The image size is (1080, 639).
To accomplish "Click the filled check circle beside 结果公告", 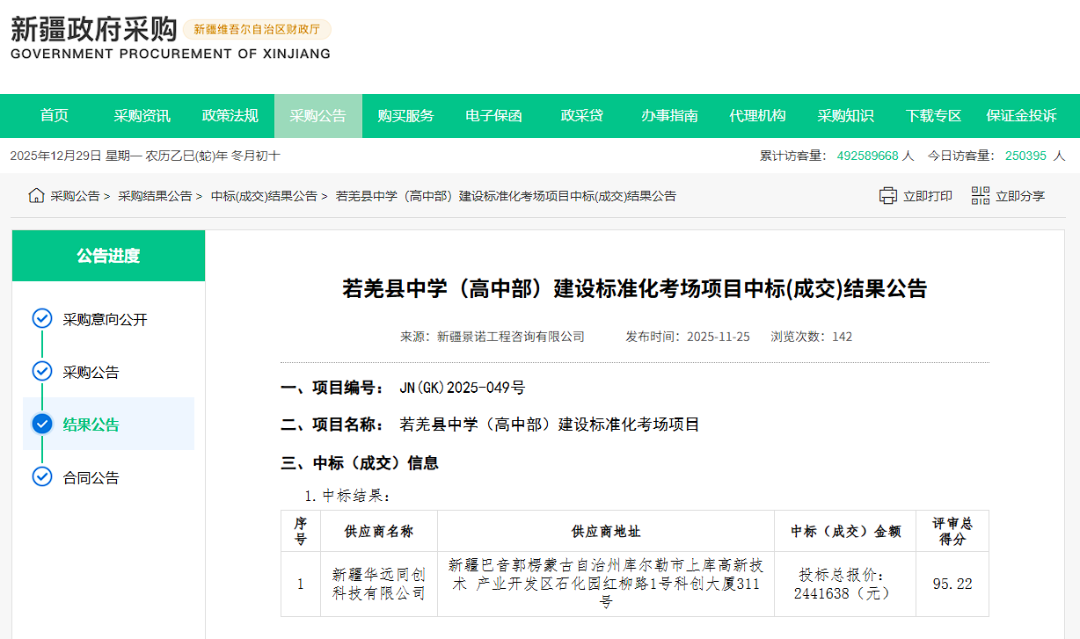I will tap(41, 425).
